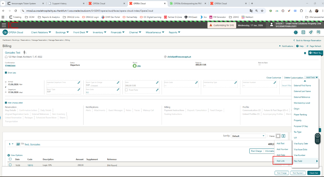
Task: Click the small square toggle beside I Want To
Action: click(305, 53)
